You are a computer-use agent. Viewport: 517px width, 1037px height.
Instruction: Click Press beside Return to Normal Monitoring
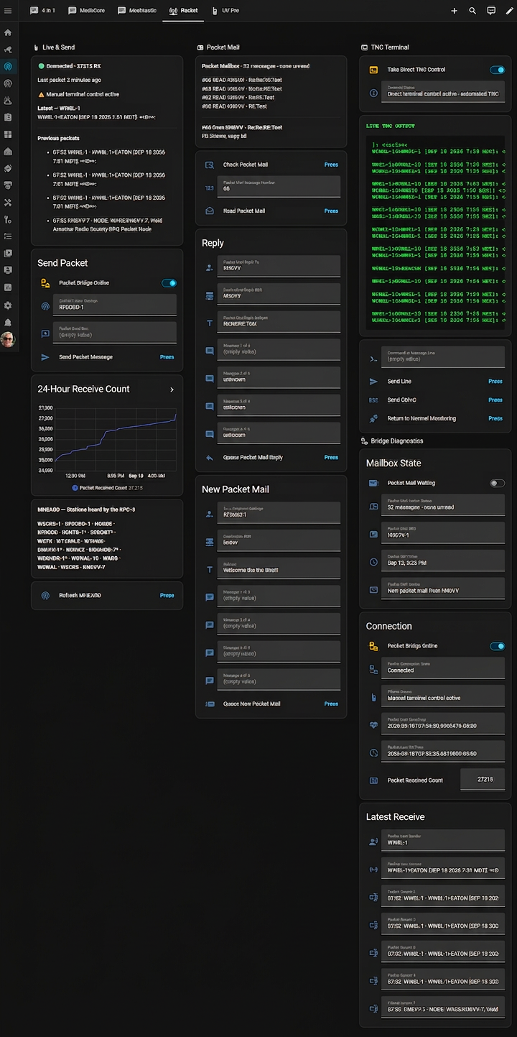pos(495,418)
